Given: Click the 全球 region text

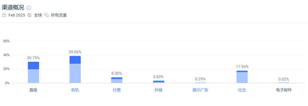Looking at the screenshot, I should click(x=38, y=15).
